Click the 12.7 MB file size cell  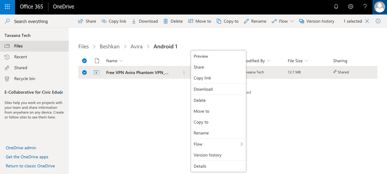coord(294,72)
